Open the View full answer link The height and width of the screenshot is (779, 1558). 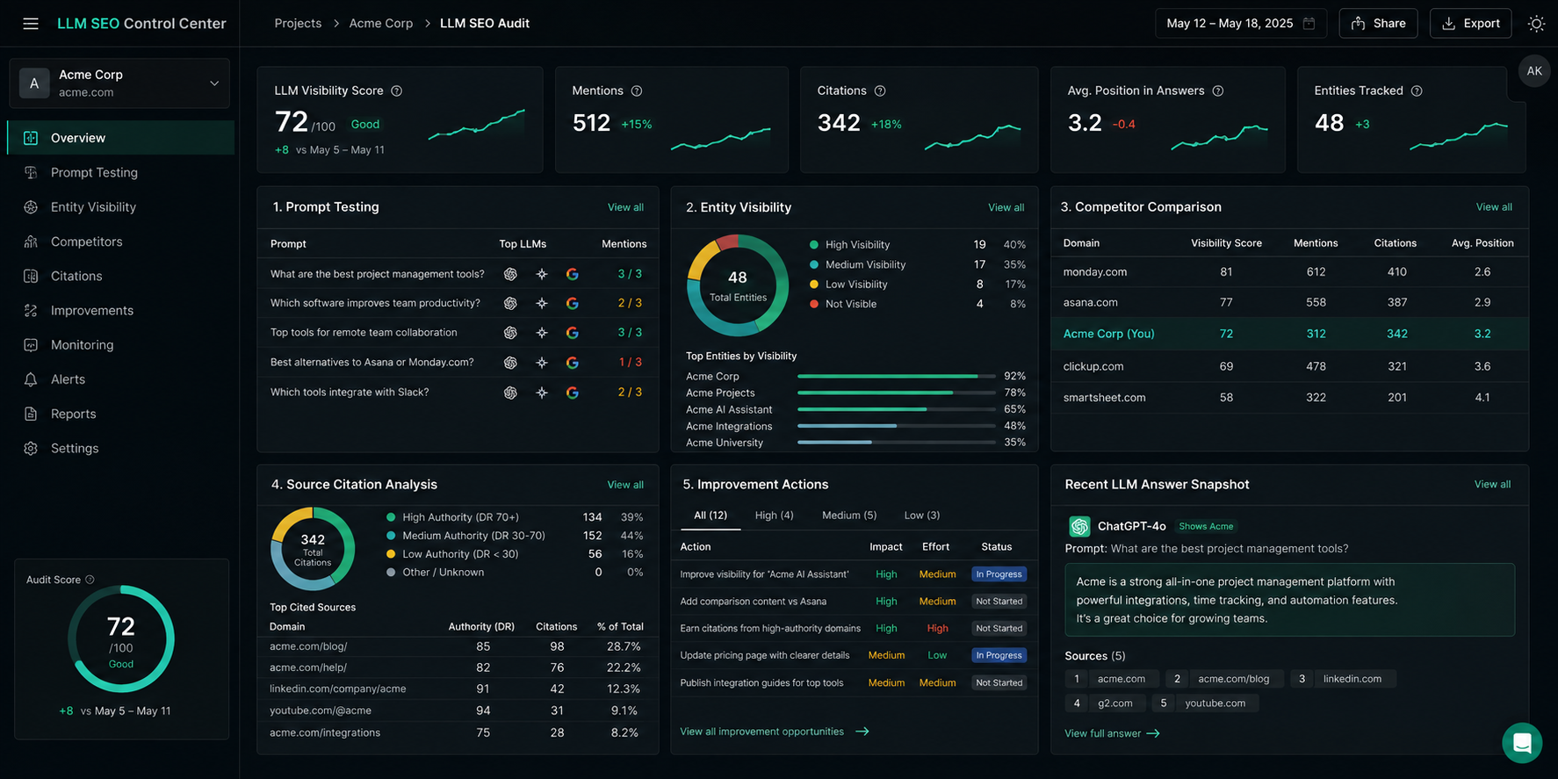point(1112,733)
